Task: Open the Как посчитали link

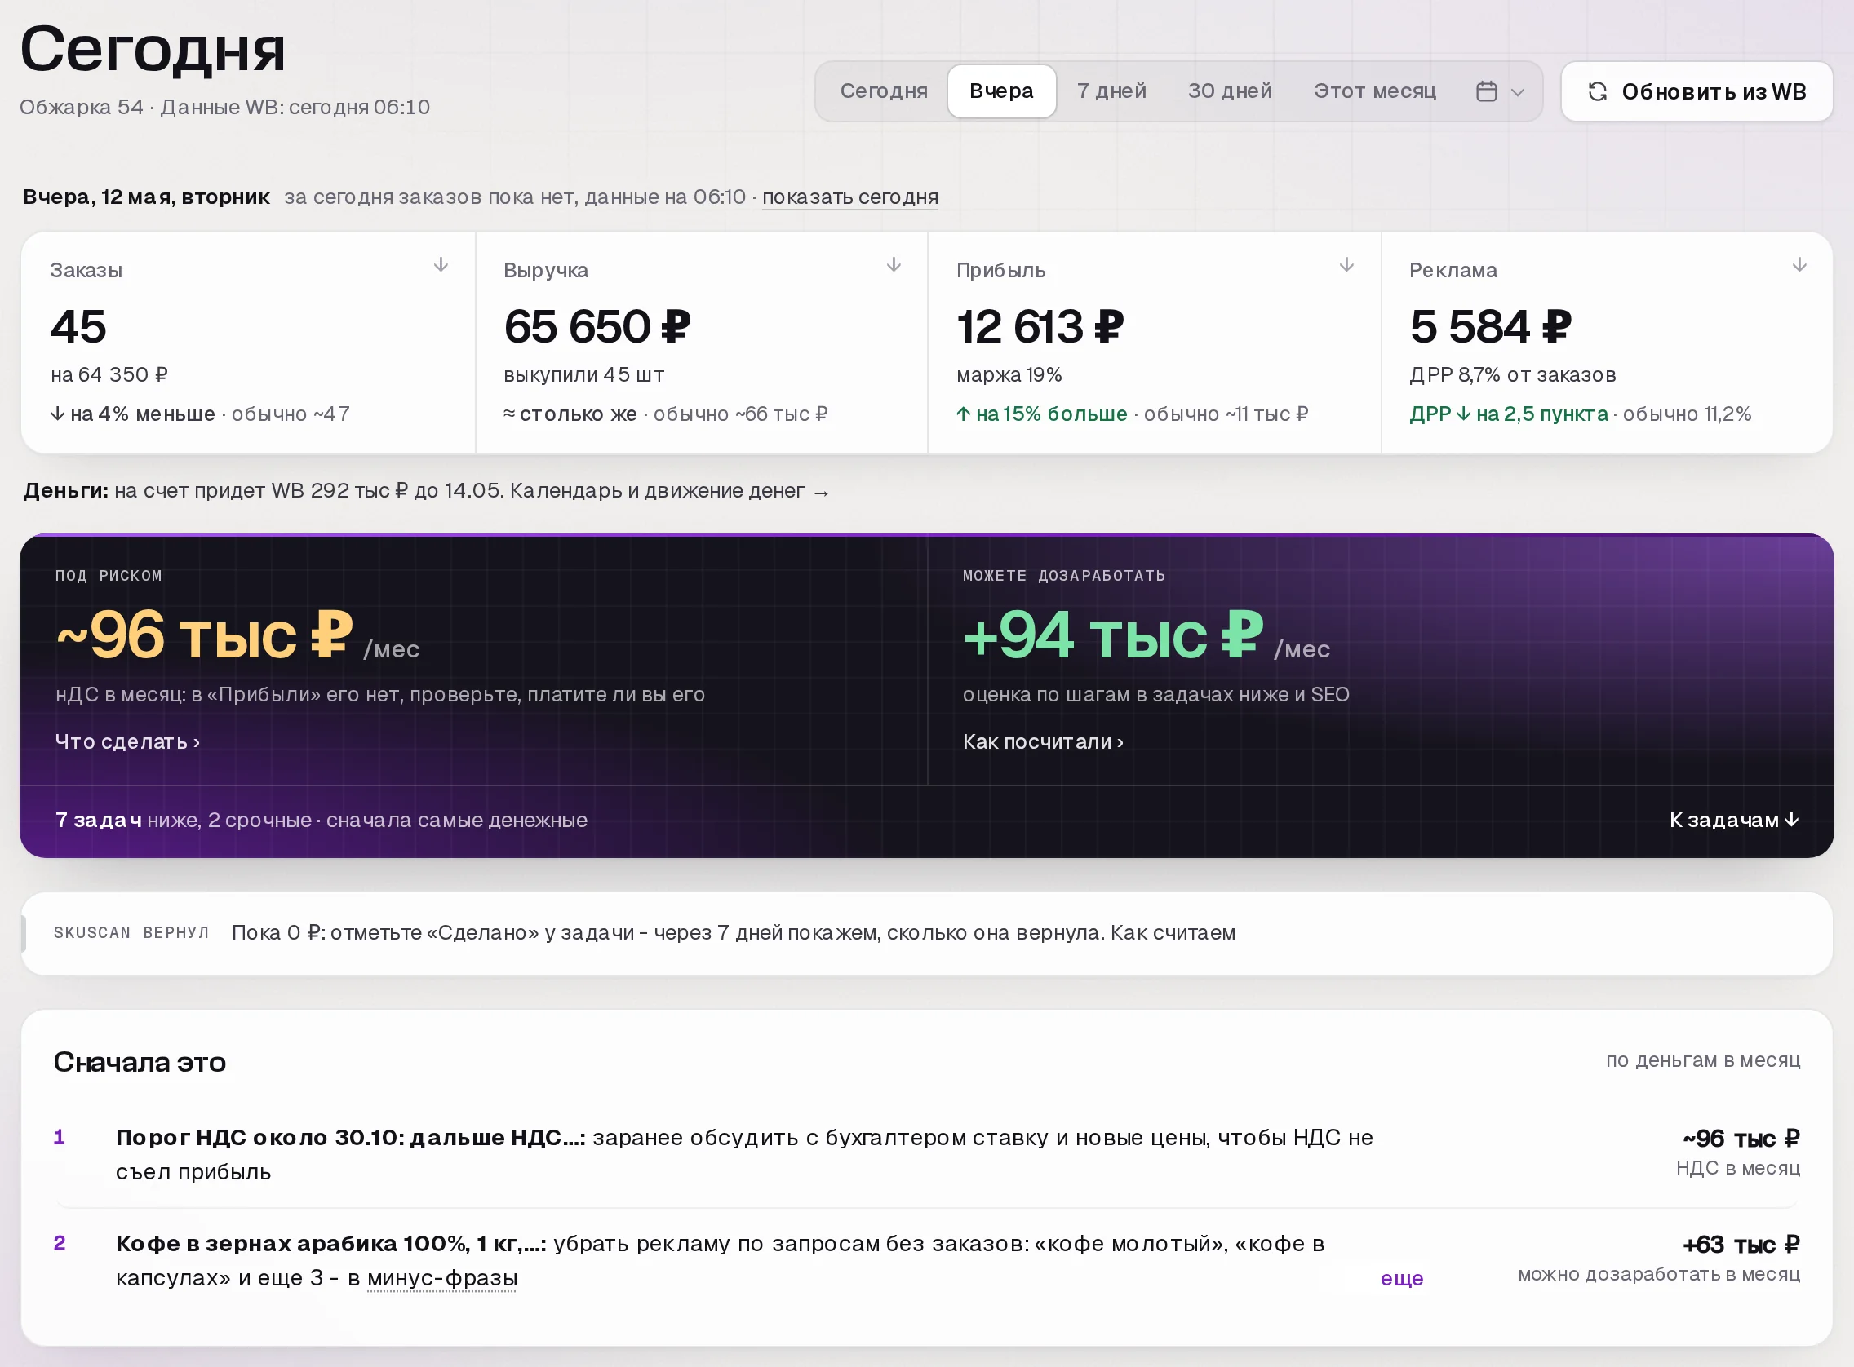Action: click(x=1043, y=741)
